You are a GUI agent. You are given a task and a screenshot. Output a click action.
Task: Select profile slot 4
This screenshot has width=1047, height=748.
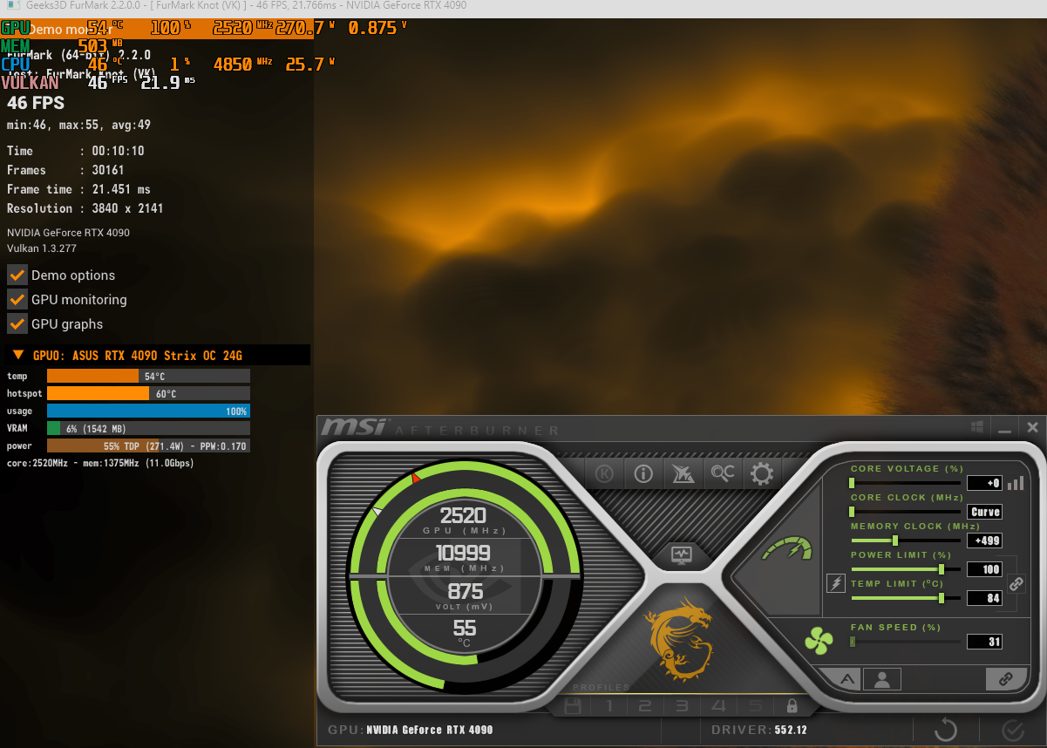[718, 706]
